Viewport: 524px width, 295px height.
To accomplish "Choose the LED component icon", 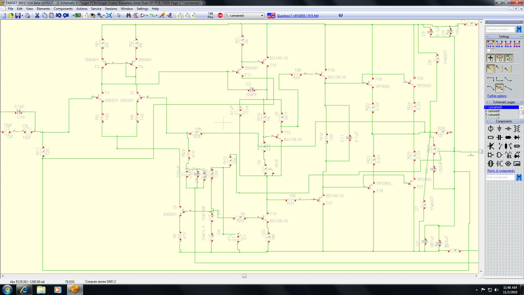I will (517, 155).
